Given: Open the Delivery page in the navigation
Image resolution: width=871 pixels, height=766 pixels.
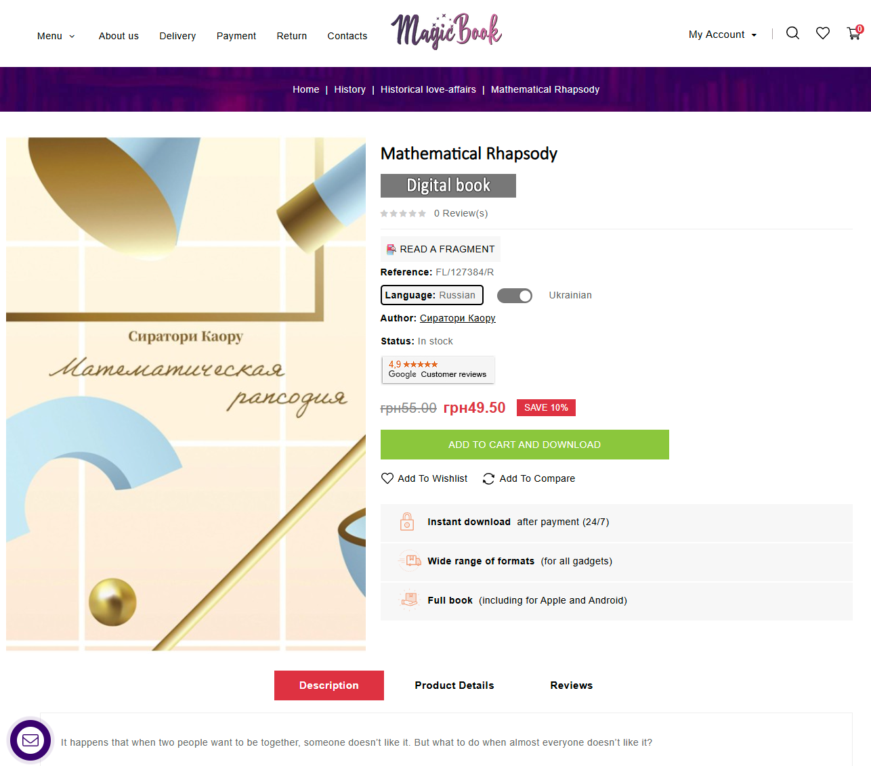Looking at the screenshot, I should [x=177, y=36].
